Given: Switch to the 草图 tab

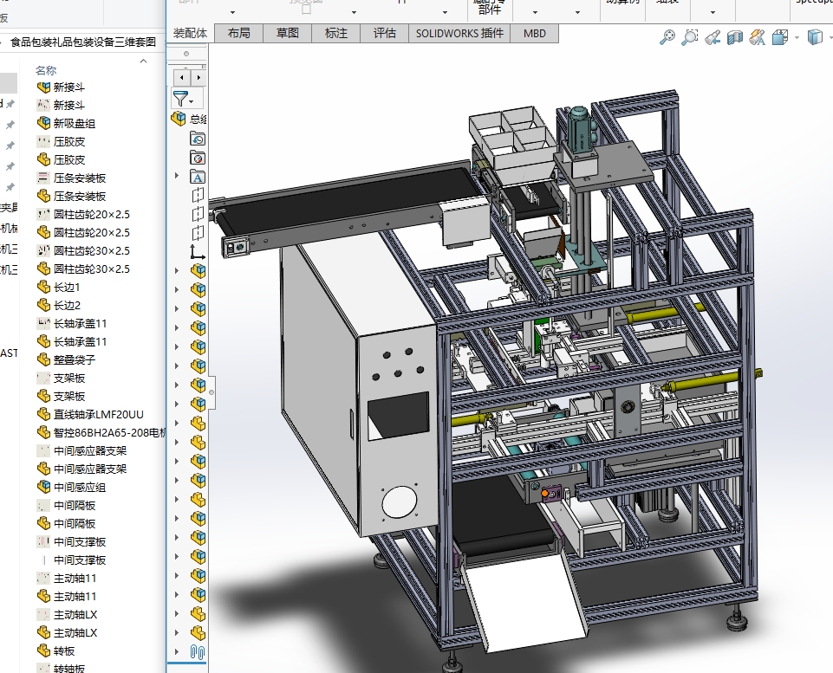Looking at the screenshot, I should tap(288, 33).
